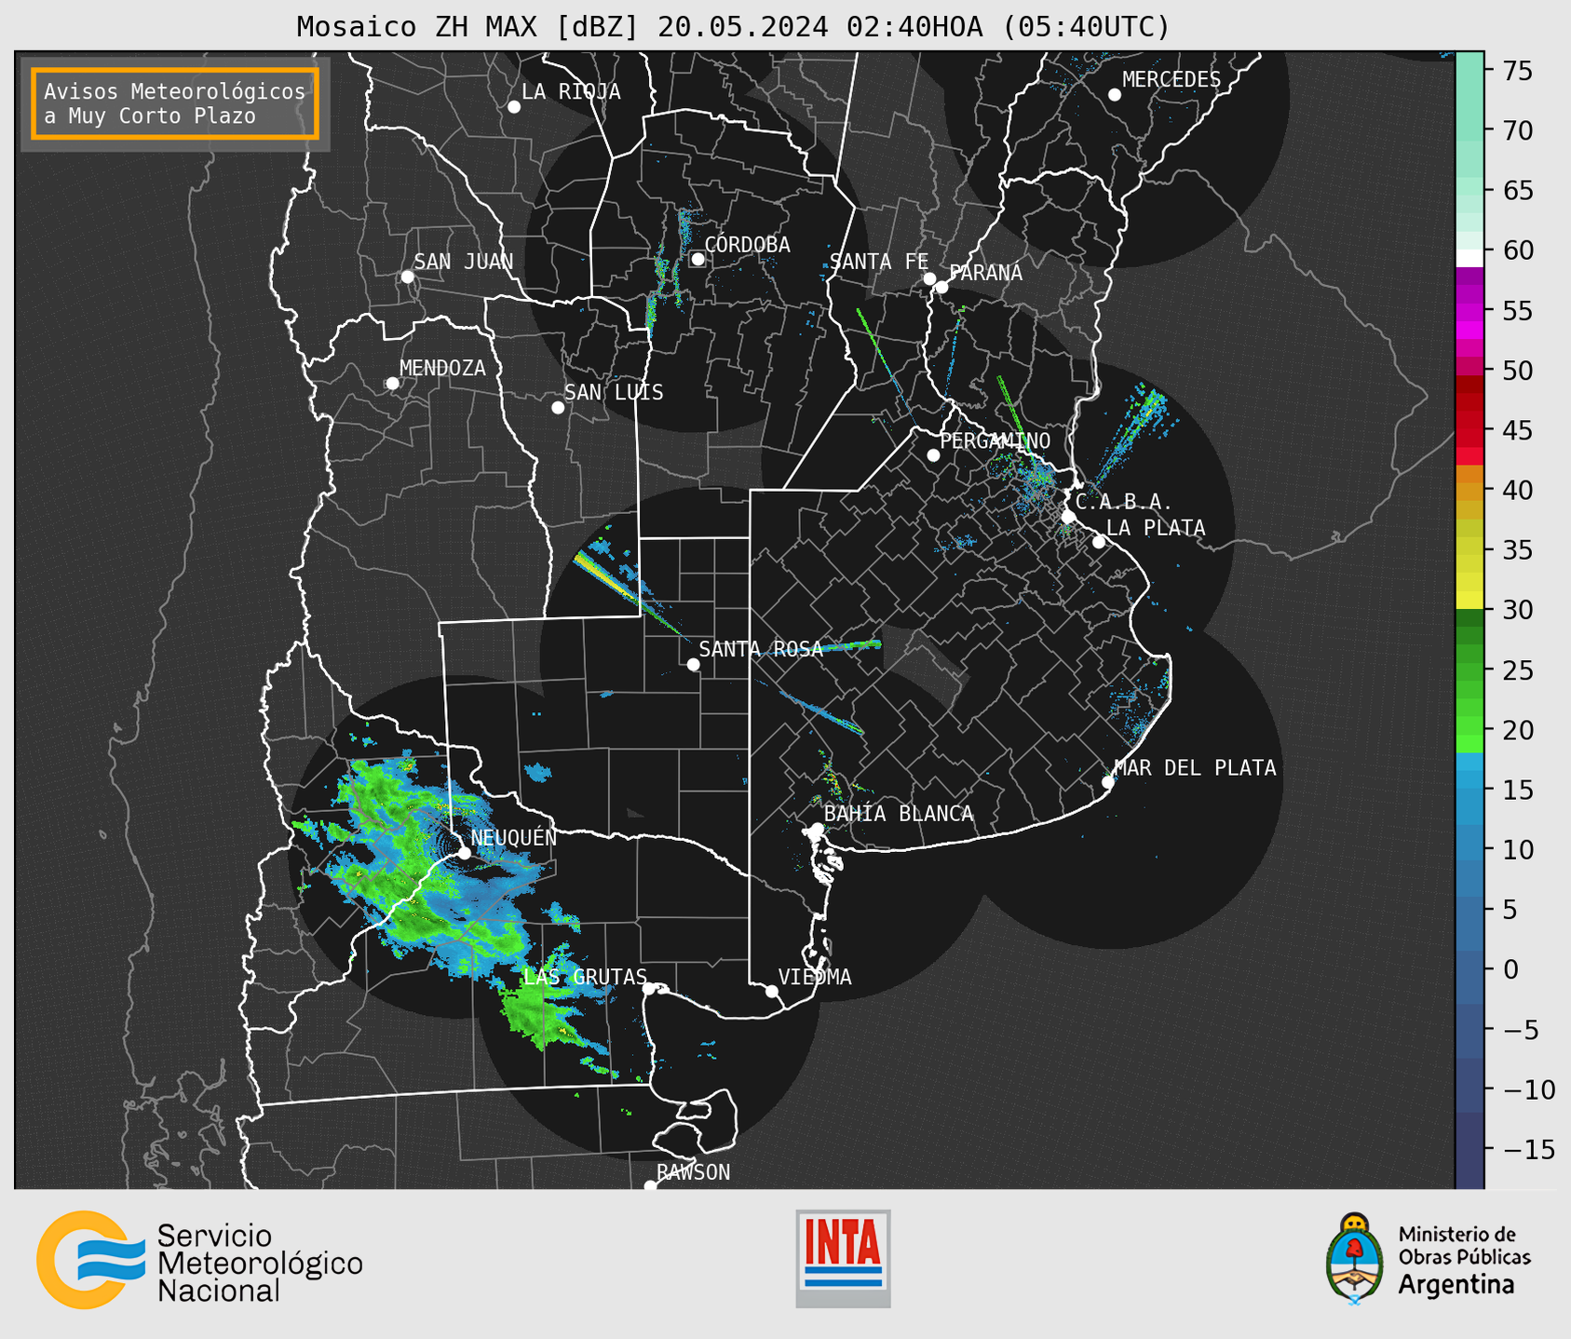Click the SAN LUIS city marker

click(558, 408)
